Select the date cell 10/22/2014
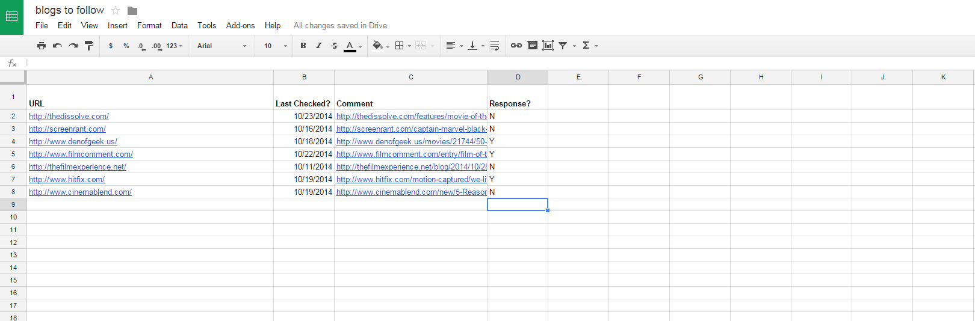The image size is (975, 321). click(x=304, y=154)
